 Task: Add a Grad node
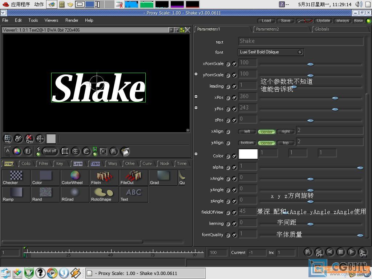coord(163,177)
